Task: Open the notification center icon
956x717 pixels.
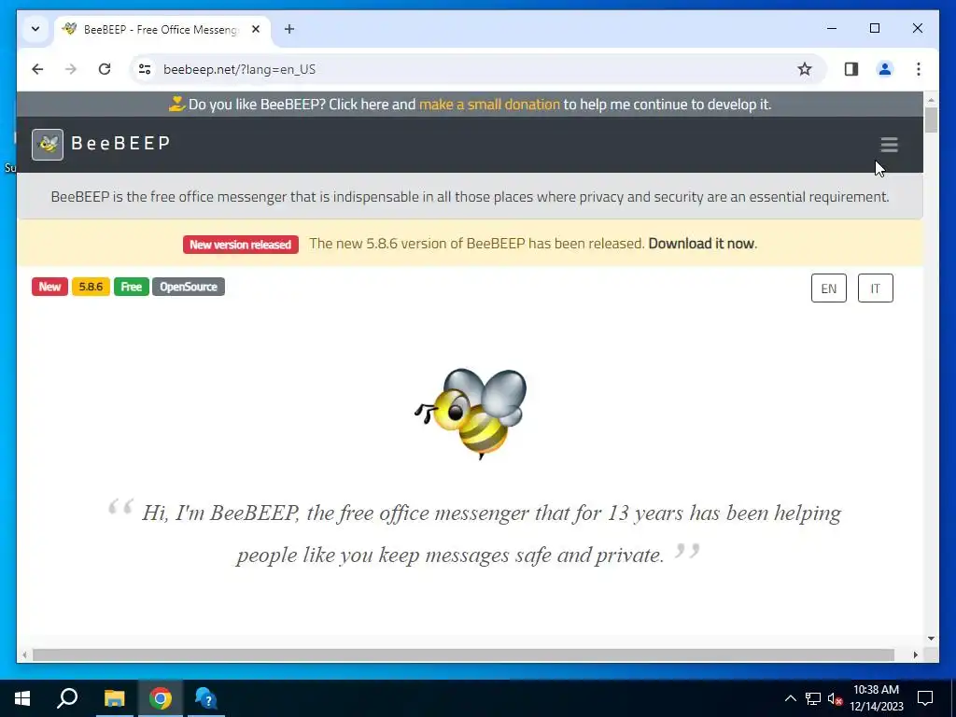Action: (925, 698)
